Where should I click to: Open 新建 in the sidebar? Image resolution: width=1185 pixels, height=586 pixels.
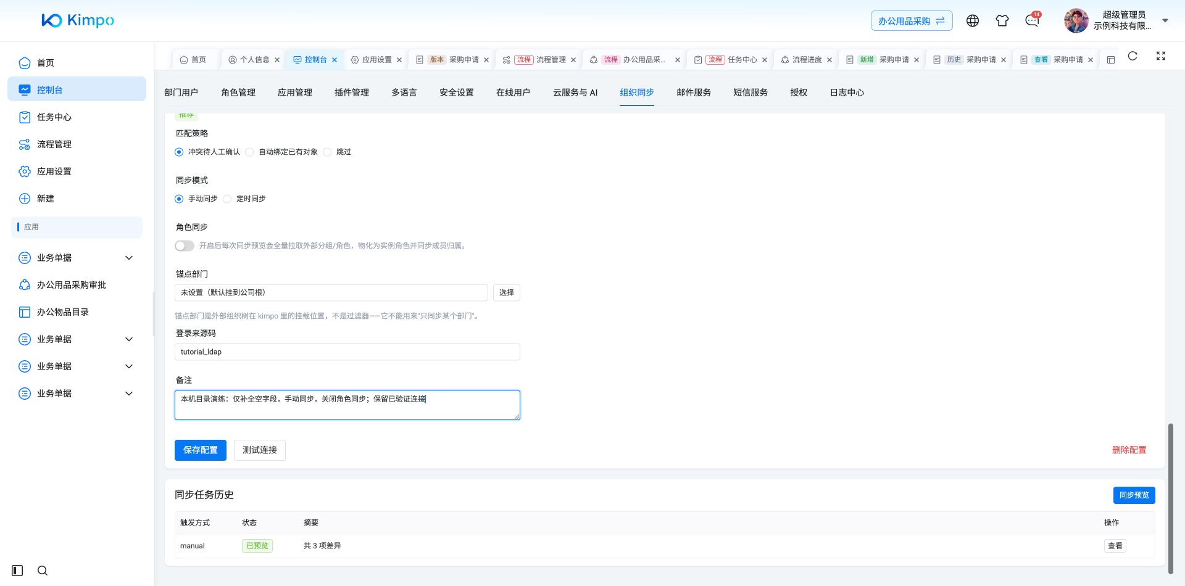pyautogui.click(x=77, y=199)
